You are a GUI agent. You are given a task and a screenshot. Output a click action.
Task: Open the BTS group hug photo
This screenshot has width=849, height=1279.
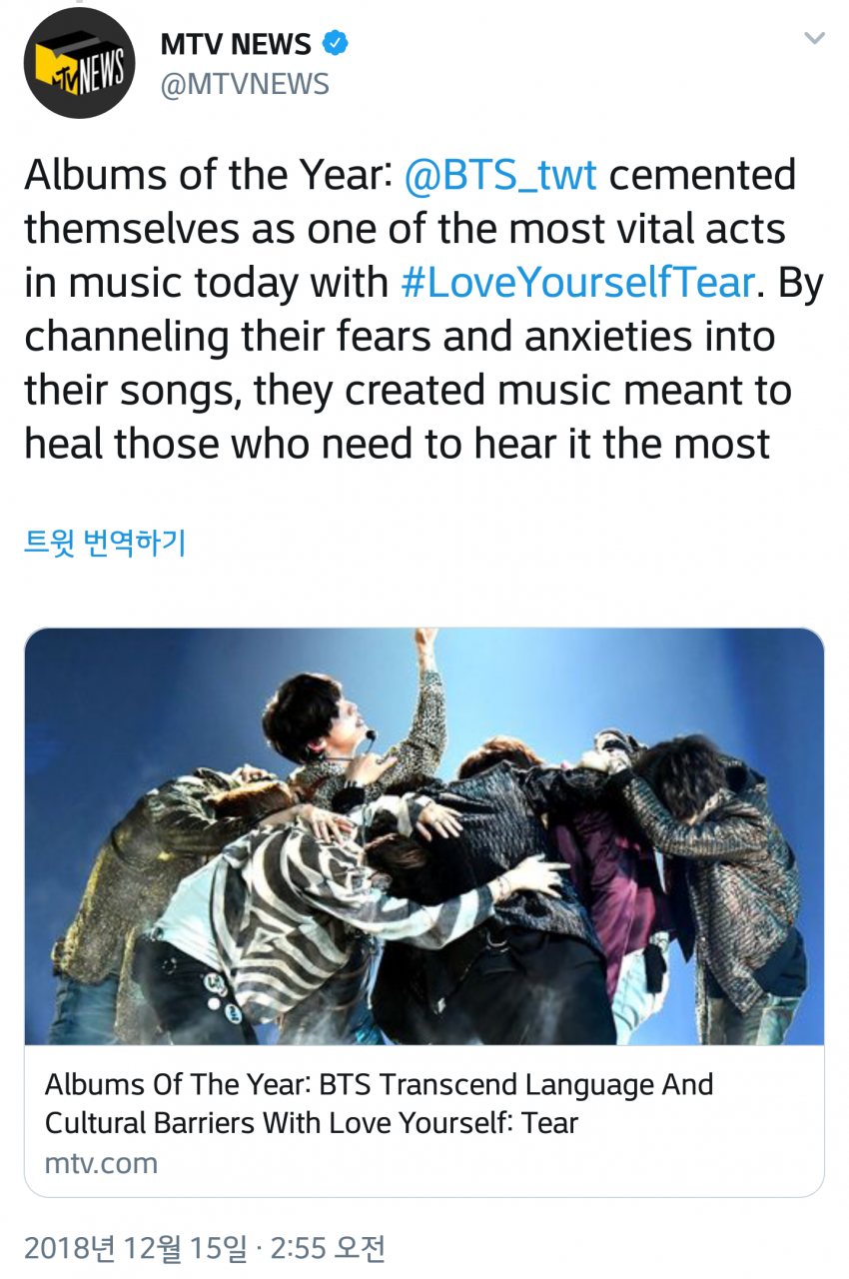point(424,836)
